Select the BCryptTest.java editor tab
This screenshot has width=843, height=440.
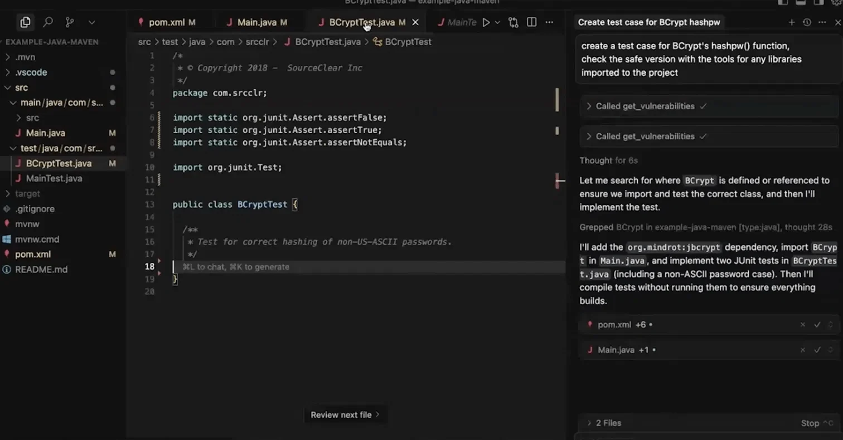click(361, 22)
